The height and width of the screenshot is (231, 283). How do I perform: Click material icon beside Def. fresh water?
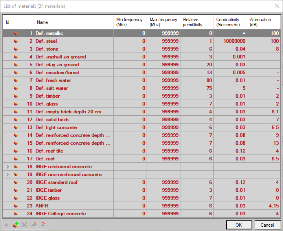(x=16, y=80)
